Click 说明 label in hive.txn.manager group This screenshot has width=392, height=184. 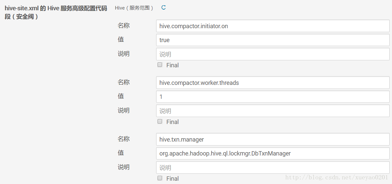pyautogui.click(x=124, y=167)
